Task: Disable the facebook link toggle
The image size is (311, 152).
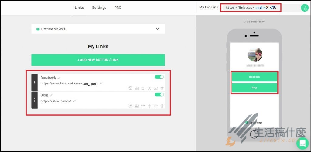Action: pyautogui.click(x=159, y=77)
